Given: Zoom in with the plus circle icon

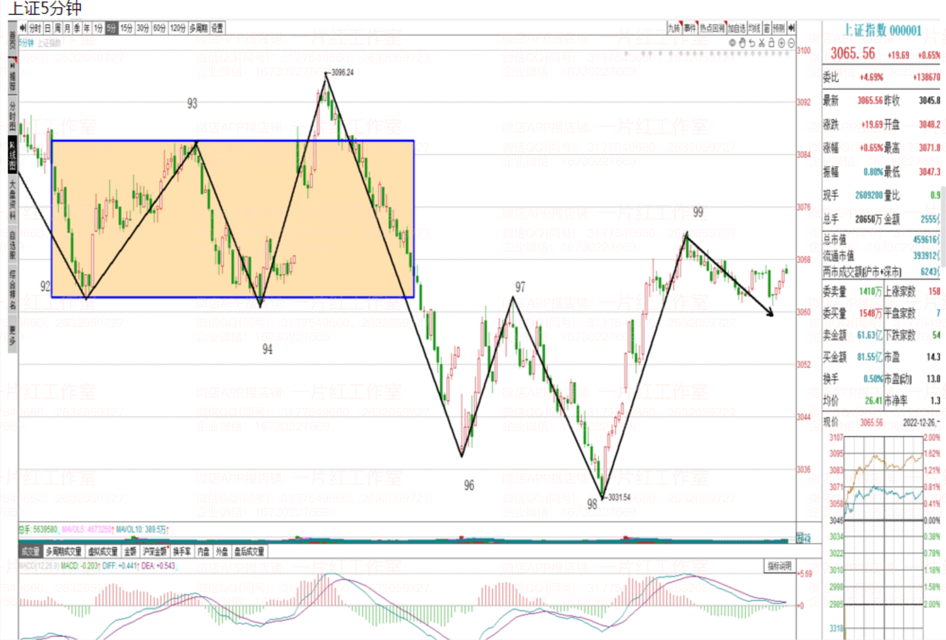Looking at the screenshot, I should coord(781,43).
